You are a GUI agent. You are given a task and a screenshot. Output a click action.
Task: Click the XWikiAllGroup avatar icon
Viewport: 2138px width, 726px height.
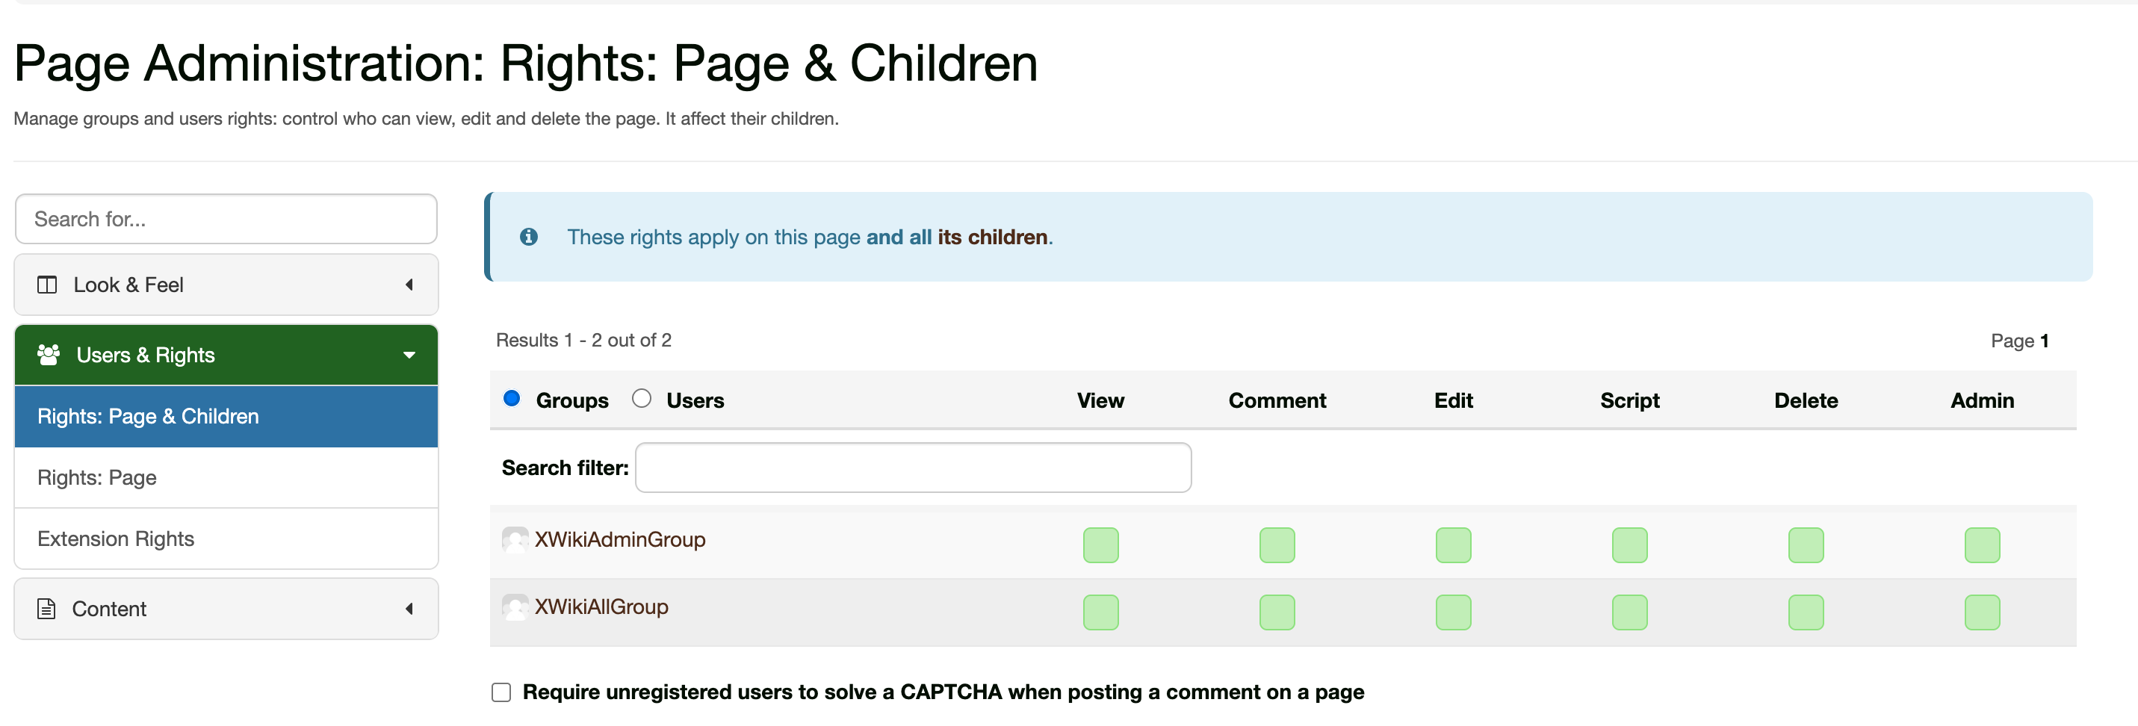(x=515, y=607)
